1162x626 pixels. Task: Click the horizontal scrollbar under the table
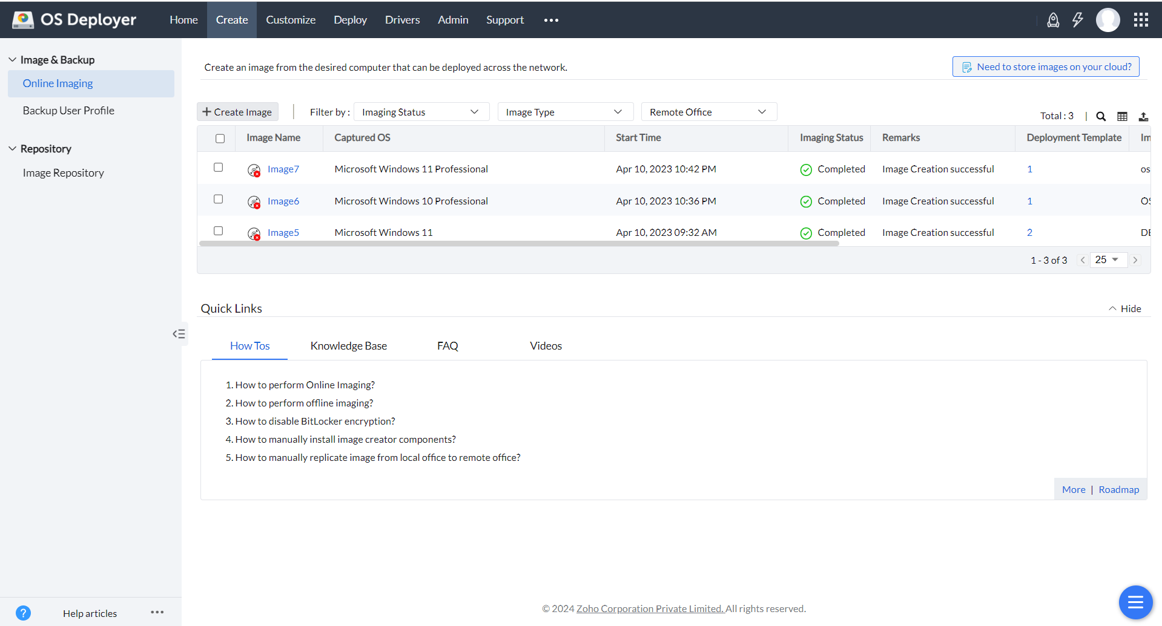(518, 244)
